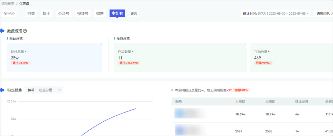Switch to the 抖音 tab
This screenshot has width=333, height=136.
coord(31,14)
